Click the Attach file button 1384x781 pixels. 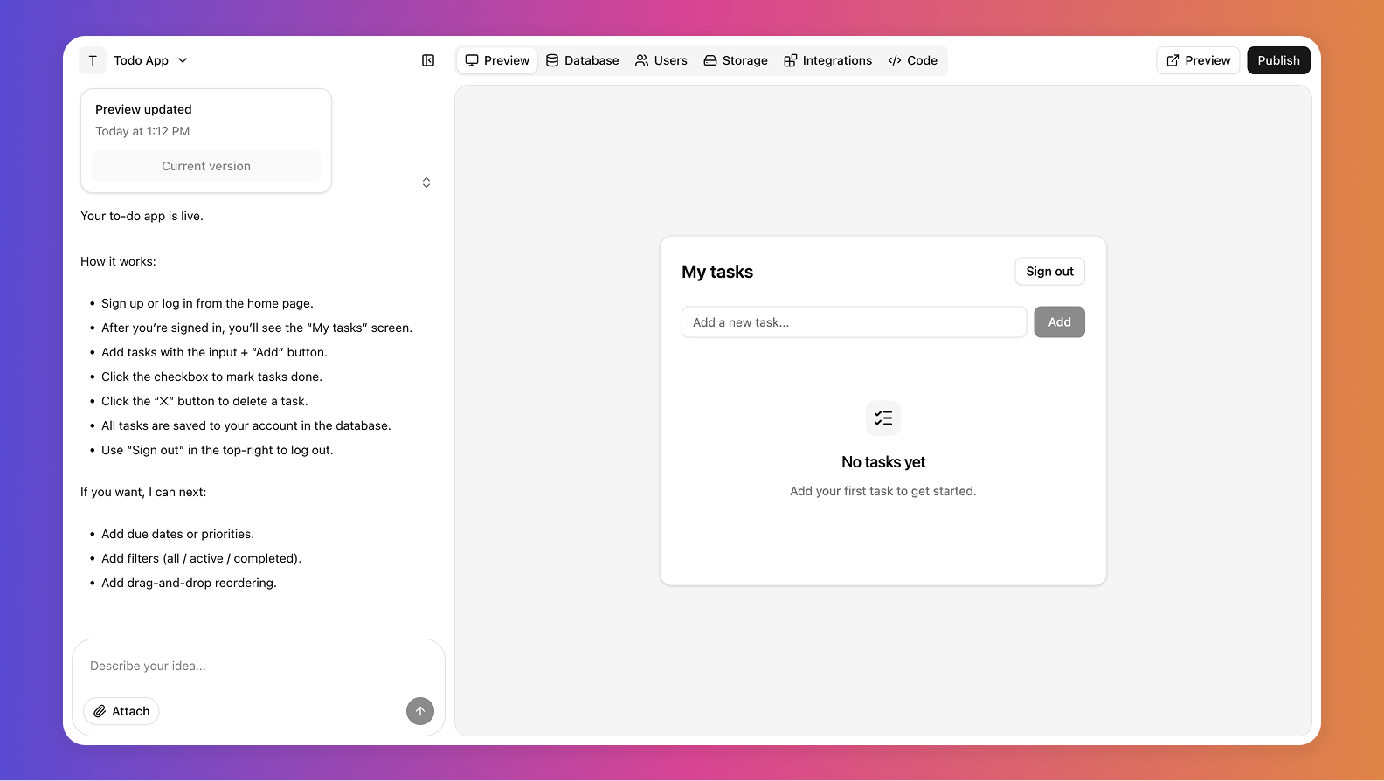tap(121, 711)
